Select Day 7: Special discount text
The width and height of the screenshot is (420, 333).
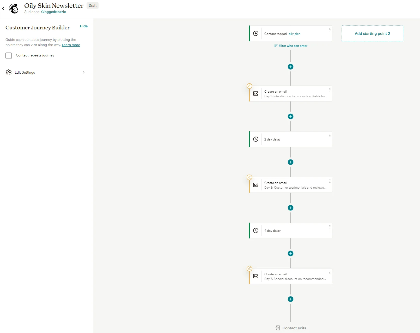[295, 279]
